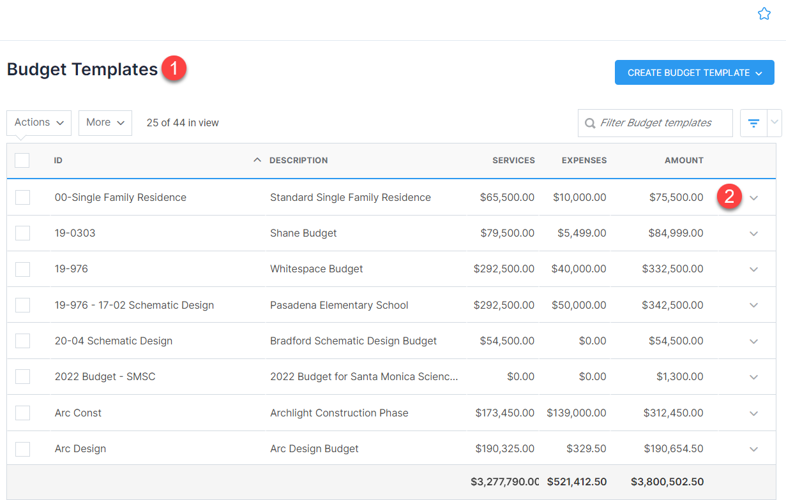Viewport: 786px width, 500px height.
Task: Click the $190,325.00 services cell
Action: tap(505, 448)
